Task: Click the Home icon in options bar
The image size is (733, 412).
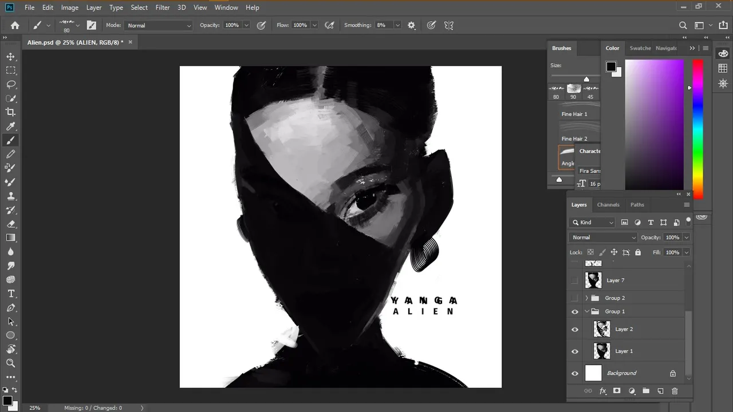Action: (15, 25)
